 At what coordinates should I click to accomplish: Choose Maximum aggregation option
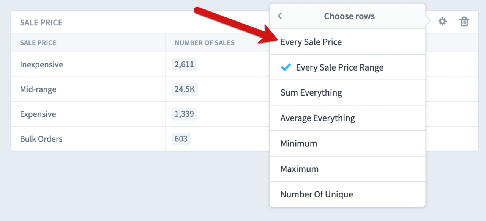tap(300, 169)
